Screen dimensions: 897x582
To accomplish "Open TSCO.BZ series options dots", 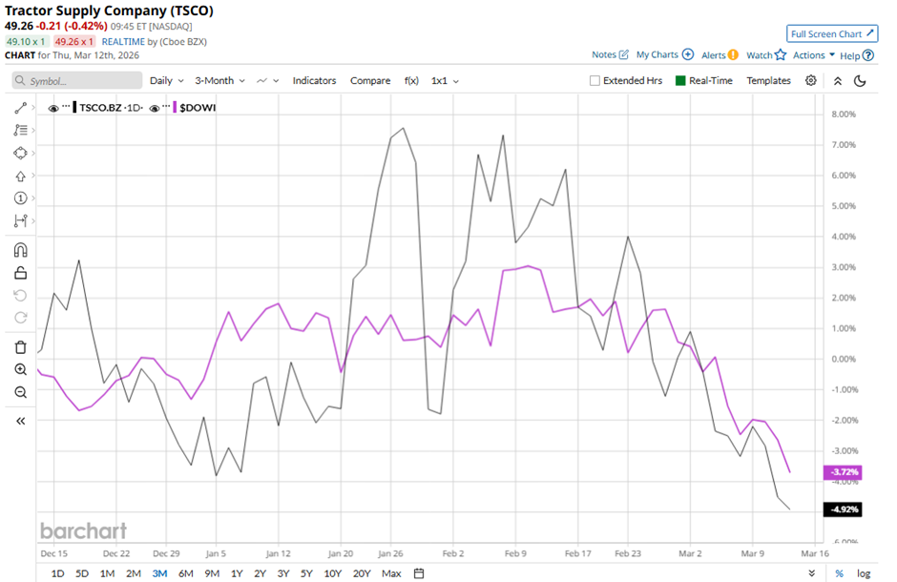I will click(x=67, y=107).
